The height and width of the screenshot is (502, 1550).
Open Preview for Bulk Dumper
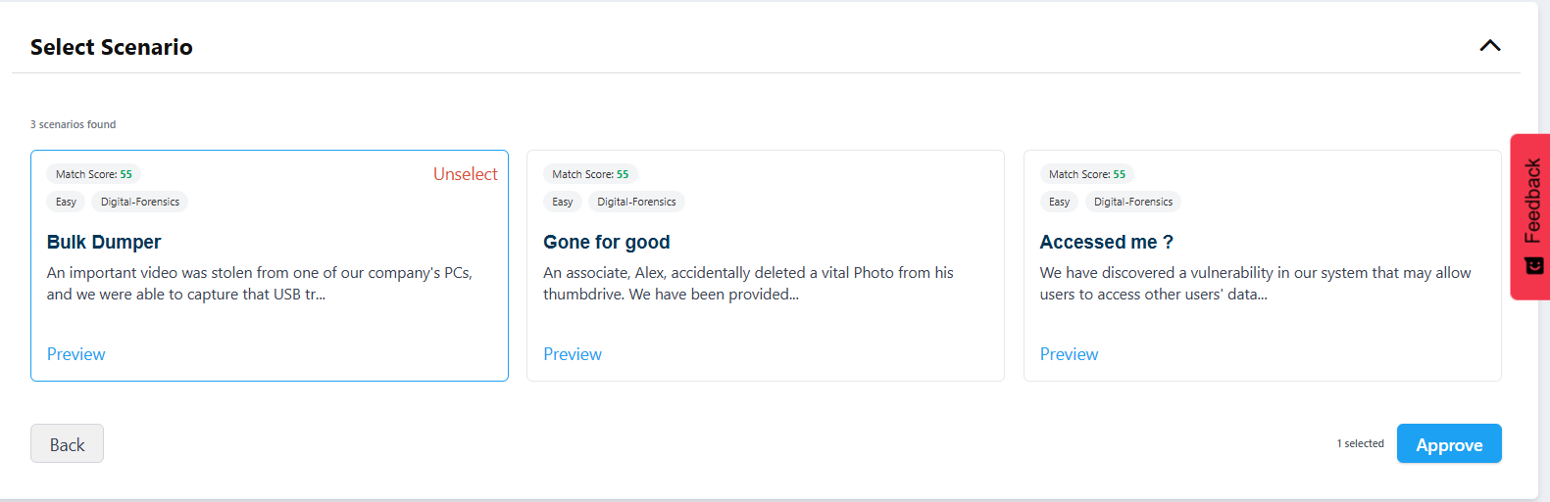[x=76, y=354]
